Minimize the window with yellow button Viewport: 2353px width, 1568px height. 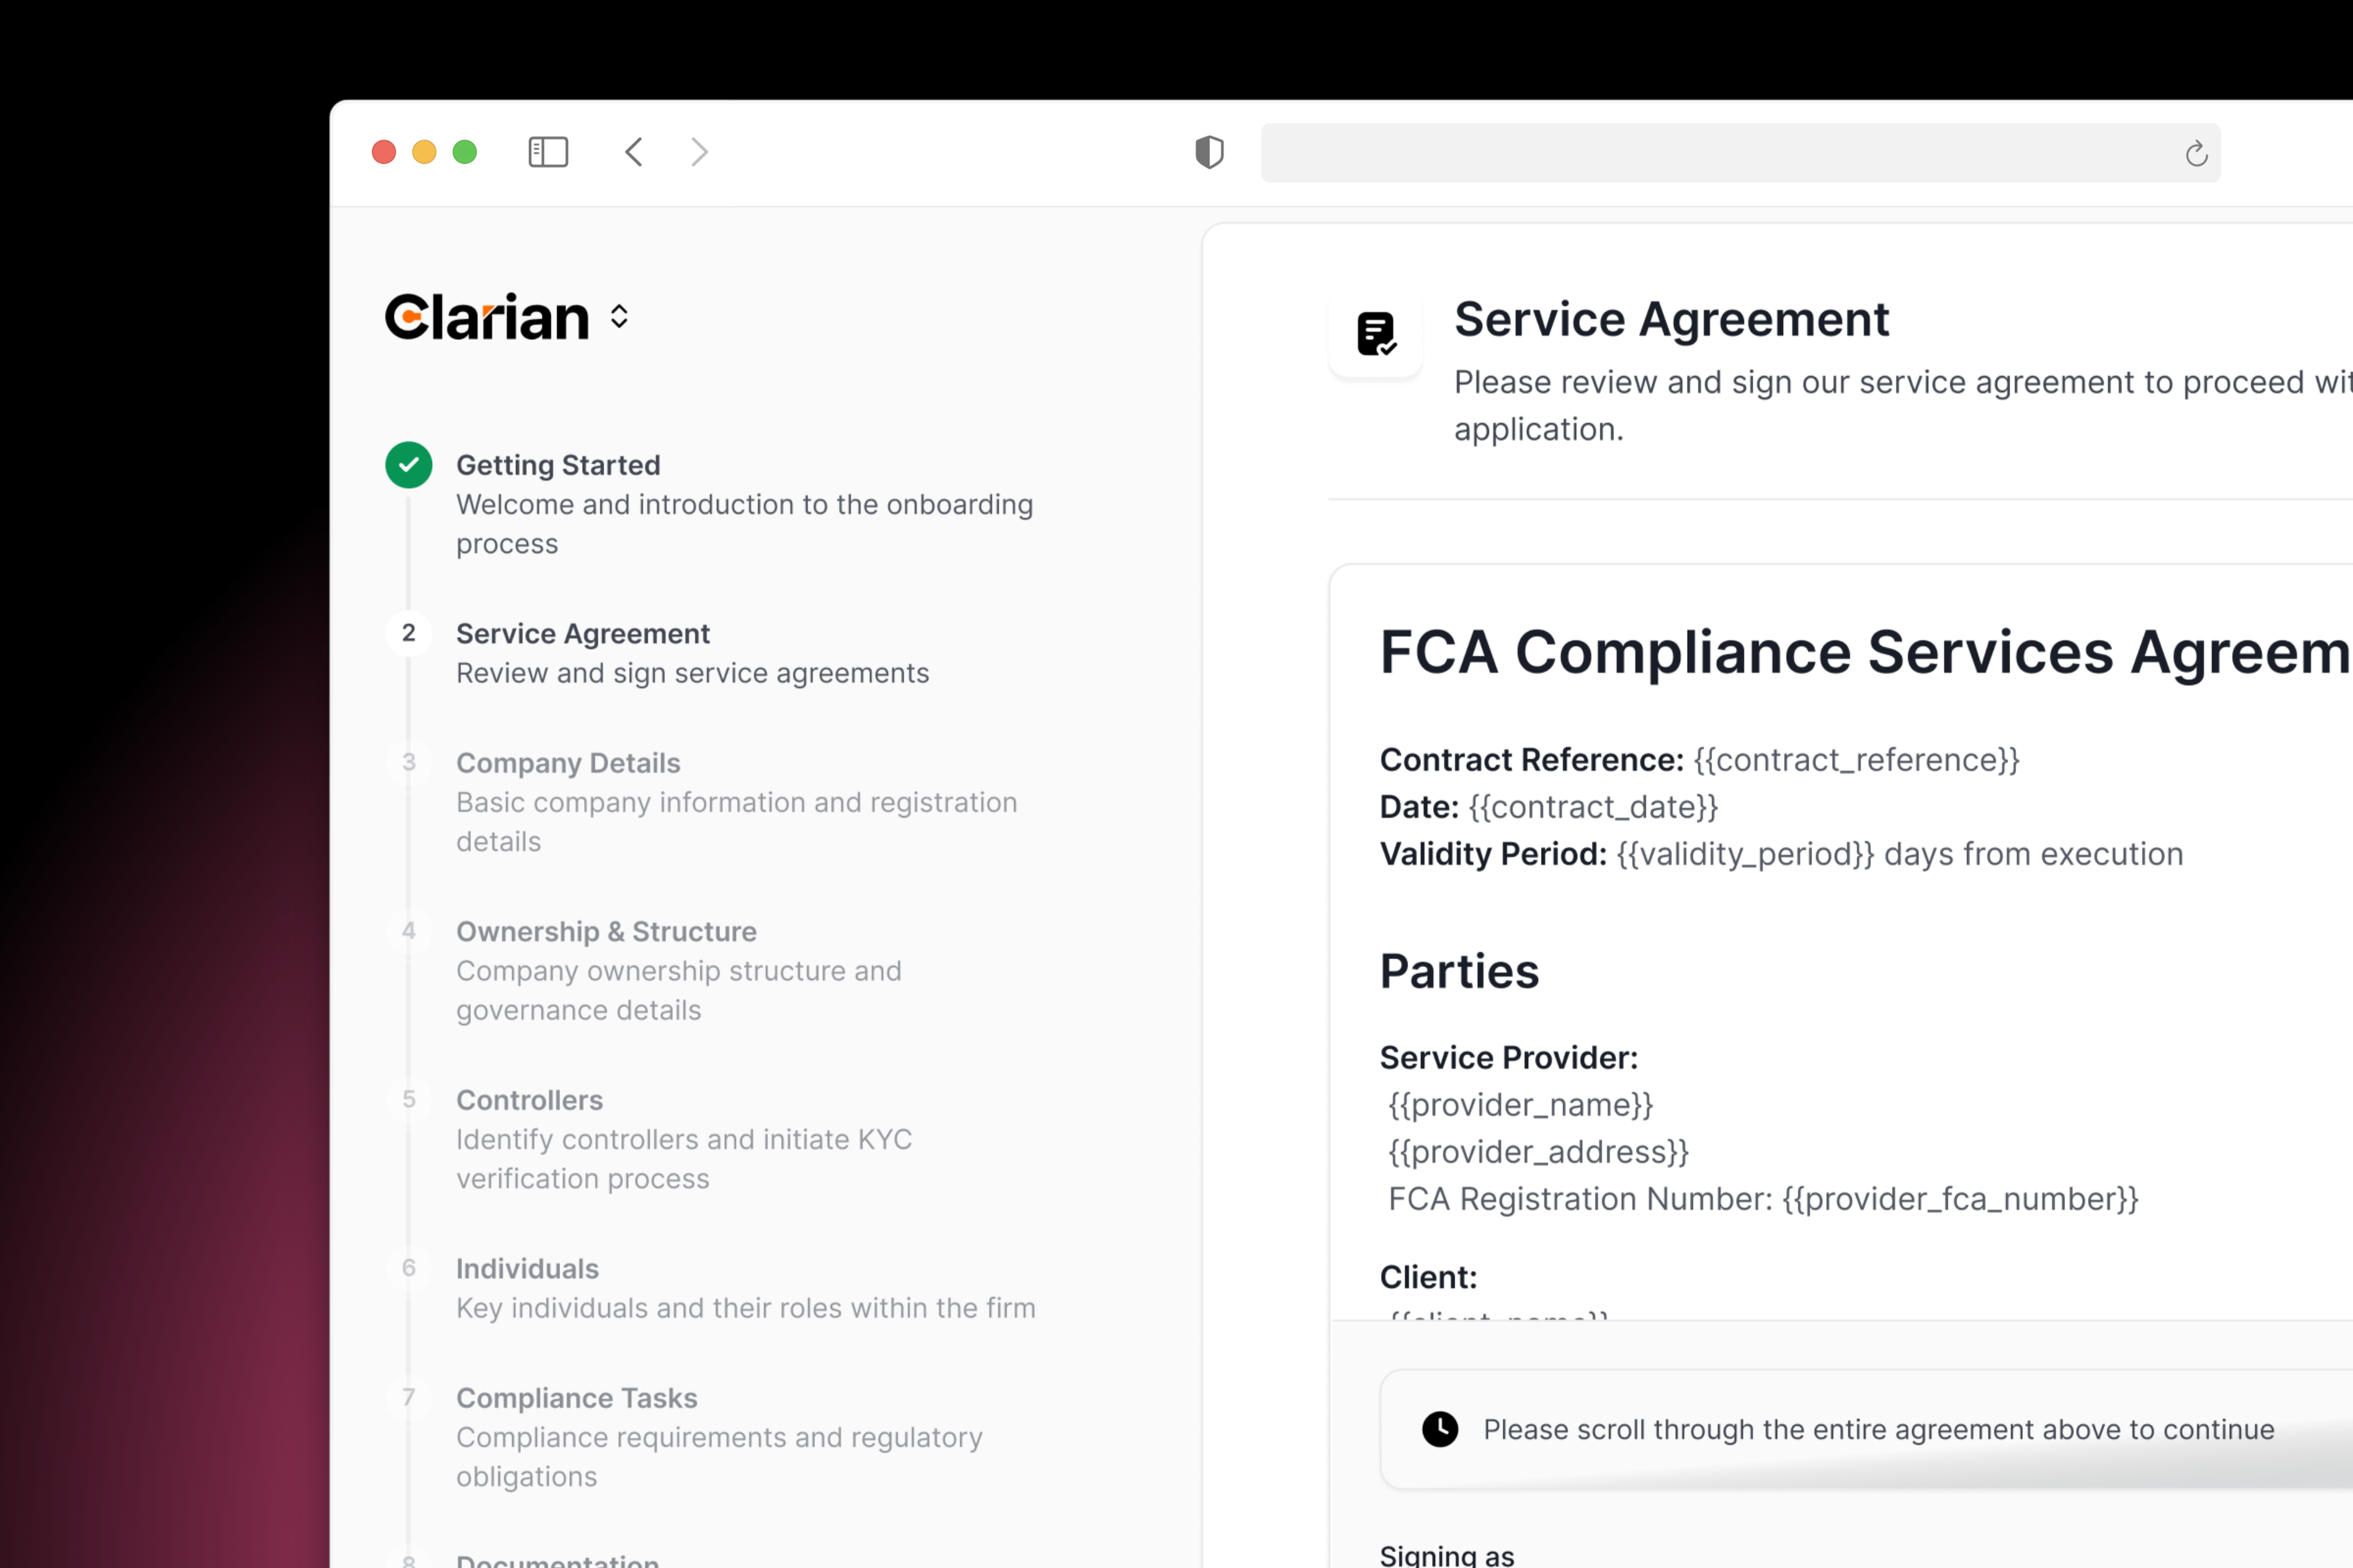[424, 152]
